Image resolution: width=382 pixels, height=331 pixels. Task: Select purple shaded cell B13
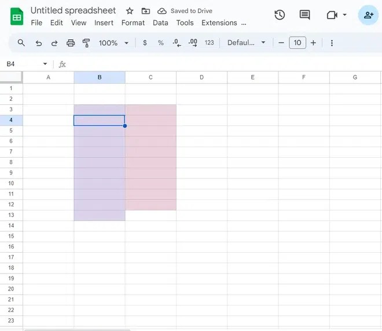100,216
